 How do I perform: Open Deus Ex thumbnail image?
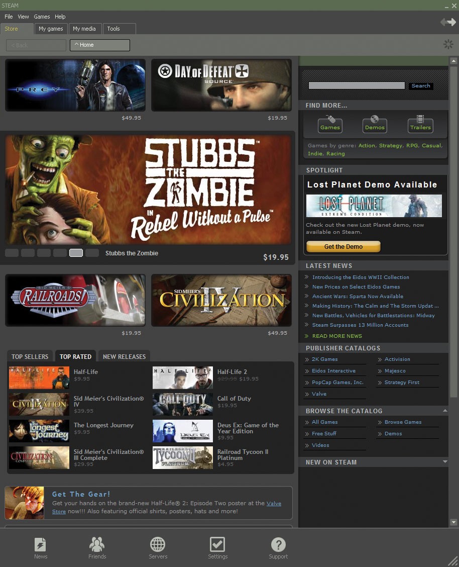(183, 431)
